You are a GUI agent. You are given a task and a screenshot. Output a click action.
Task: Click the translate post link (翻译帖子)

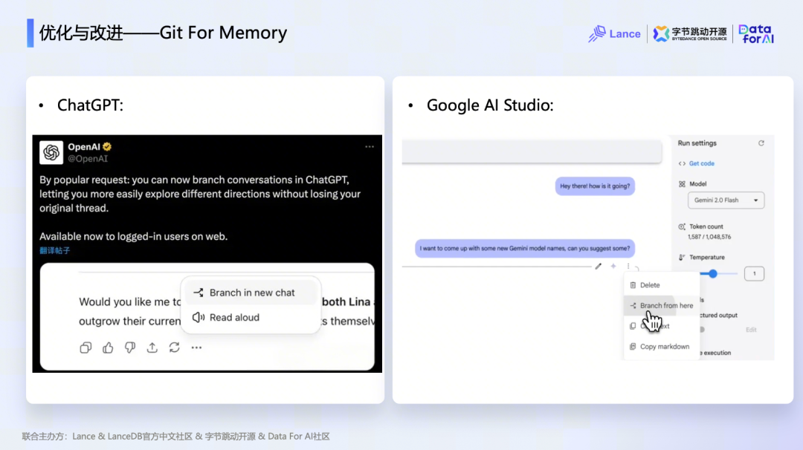[x=55, y=250]
